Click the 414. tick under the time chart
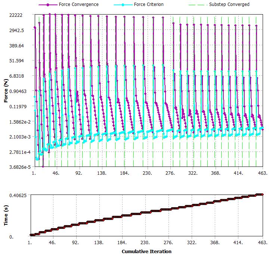269x255 pixels. [238, 242]
